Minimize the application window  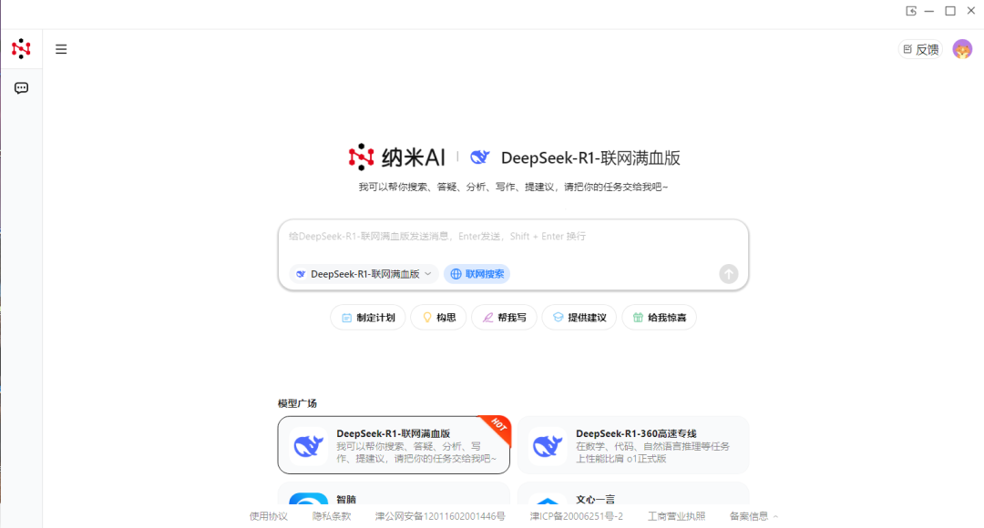pos(929,11)
